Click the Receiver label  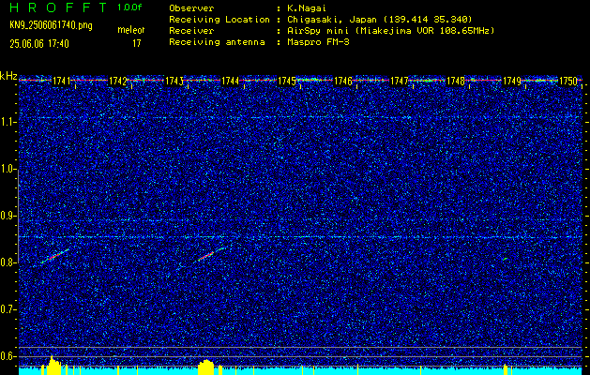[191, 31]
